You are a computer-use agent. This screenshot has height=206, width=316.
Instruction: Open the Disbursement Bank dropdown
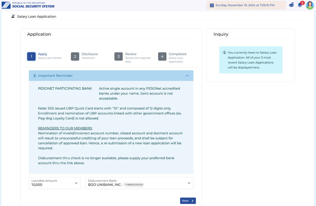pyautogui.click(x=139, y=183)
